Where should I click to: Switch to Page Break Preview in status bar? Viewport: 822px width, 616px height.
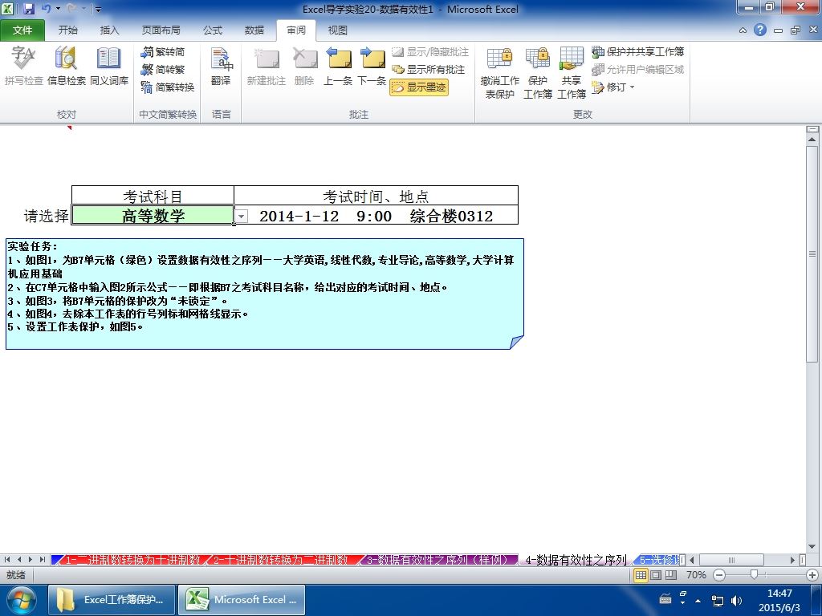point(671,575)
